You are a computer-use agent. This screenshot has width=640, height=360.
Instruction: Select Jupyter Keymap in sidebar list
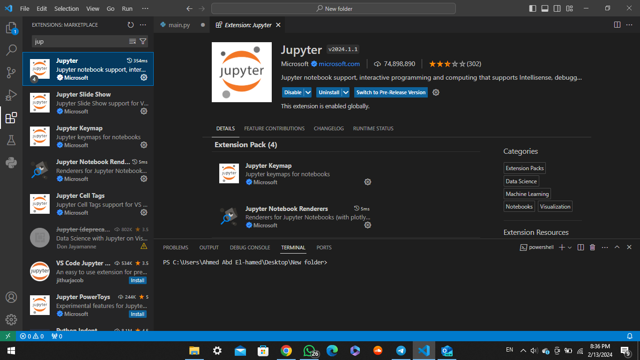pos(88,136)
